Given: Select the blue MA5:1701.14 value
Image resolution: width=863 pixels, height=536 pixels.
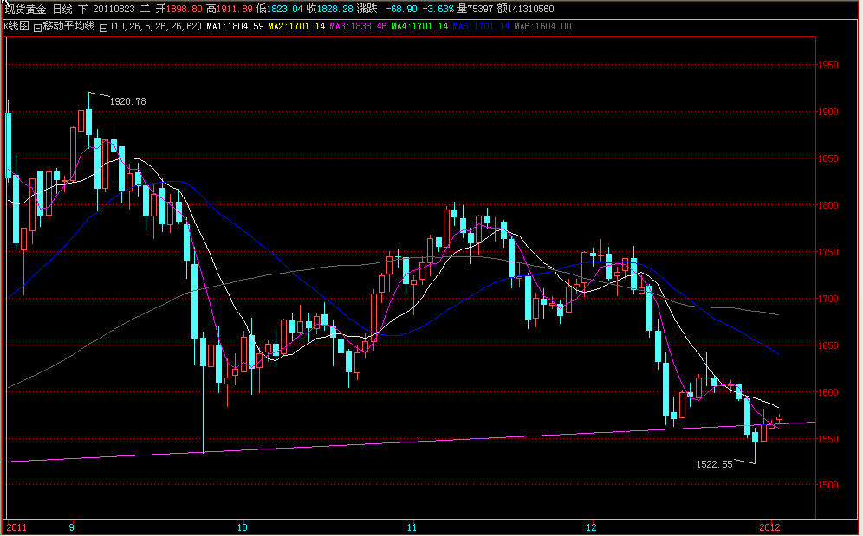Looking at the screenshot, I should click(482, 27).
